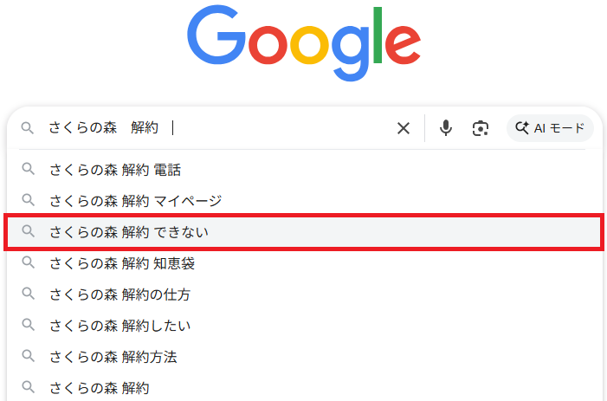Click the AI モード button

[x=550, y=128]
